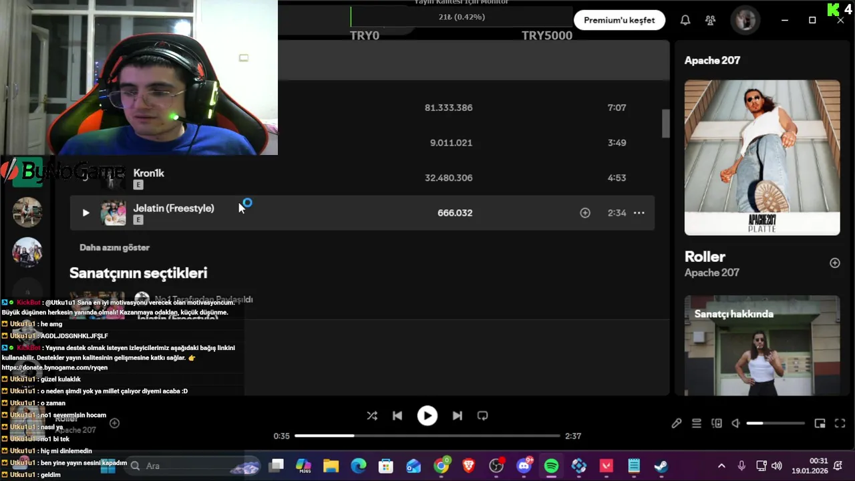Click the system tray microphone icon
Image resolution: width=855 pixels, height=481 pixels.
tap(741, 466)
